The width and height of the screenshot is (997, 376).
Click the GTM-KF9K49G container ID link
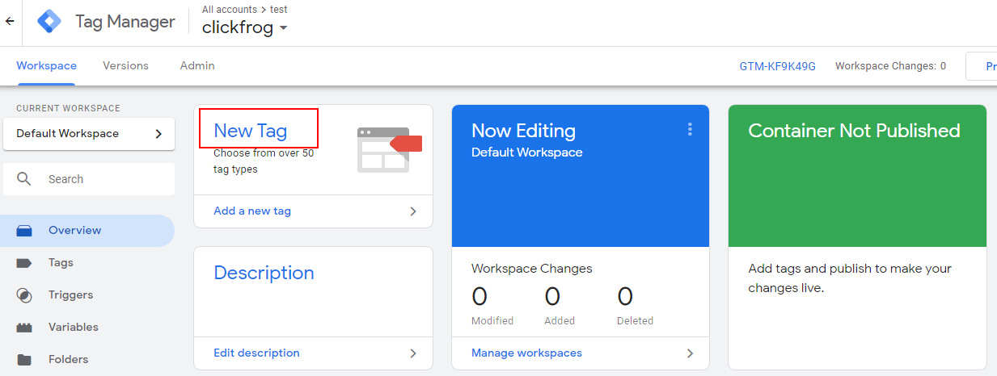(x=777, y=66)
